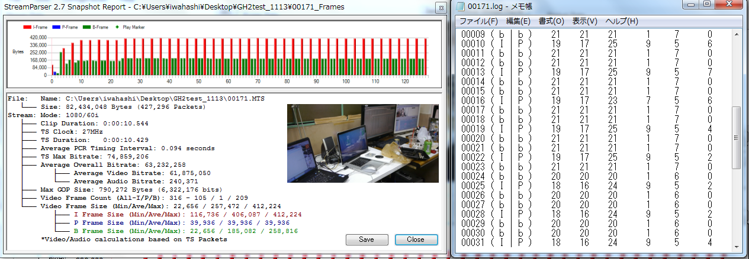Screen dimensions: 749x259
Task: Open the ファイル(F) menu in Notepad
Action: point(478,21)
